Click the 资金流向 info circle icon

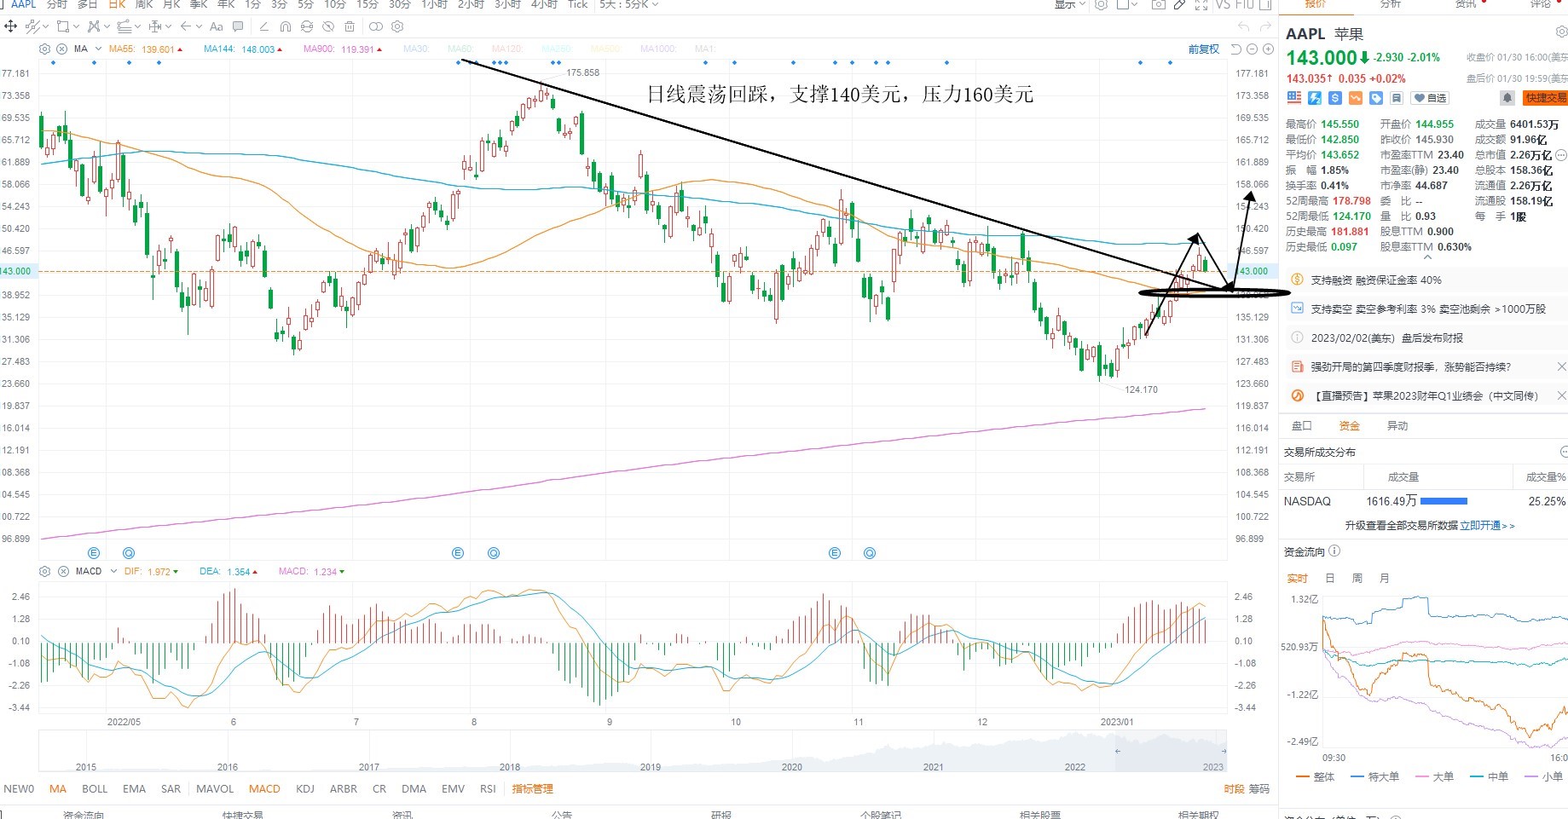pos(1334,551)
